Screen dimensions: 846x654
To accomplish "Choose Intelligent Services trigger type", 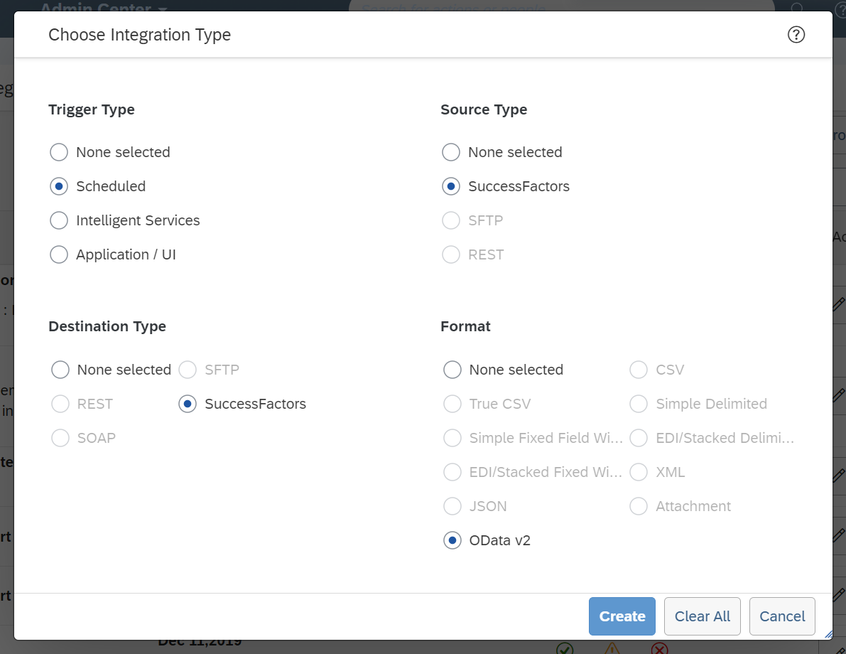I will point(59,220).
